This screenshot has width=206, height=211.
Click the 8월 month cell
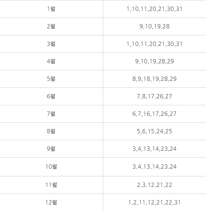51,131
